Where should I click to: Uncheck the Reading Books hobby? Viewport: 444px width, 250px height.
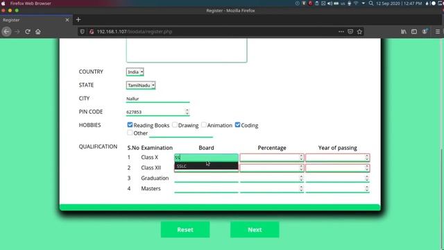pyautogui.click(x=130, y=125)
